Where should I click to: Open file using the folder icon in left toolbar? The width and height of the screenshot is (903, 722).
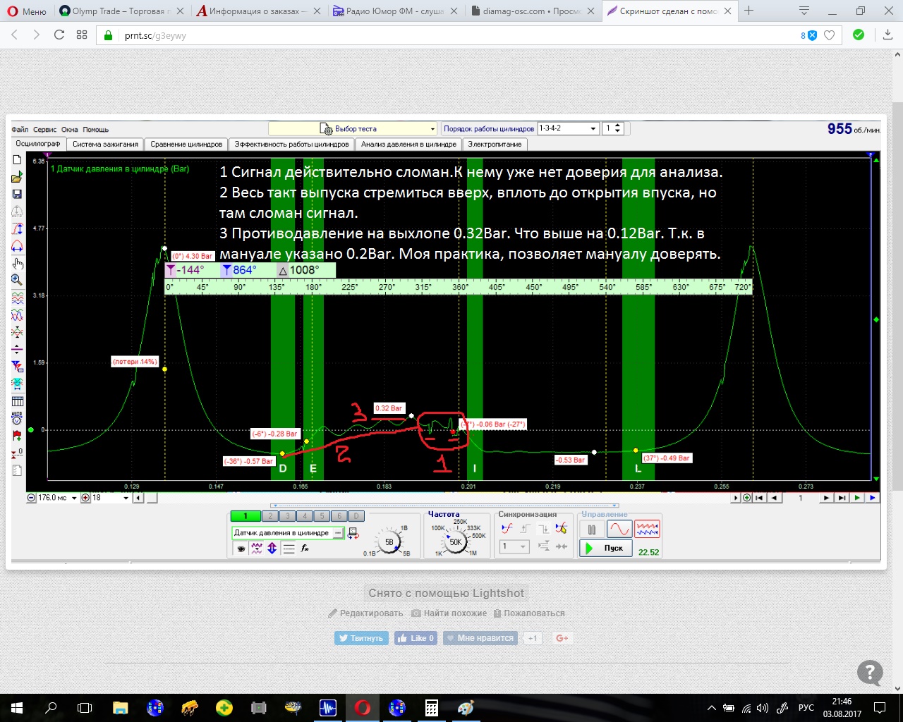coord(18,177)
